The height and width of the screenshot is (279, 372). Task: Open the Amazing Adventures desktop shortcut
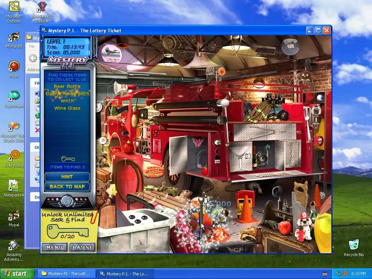click(x=14, y=251)
